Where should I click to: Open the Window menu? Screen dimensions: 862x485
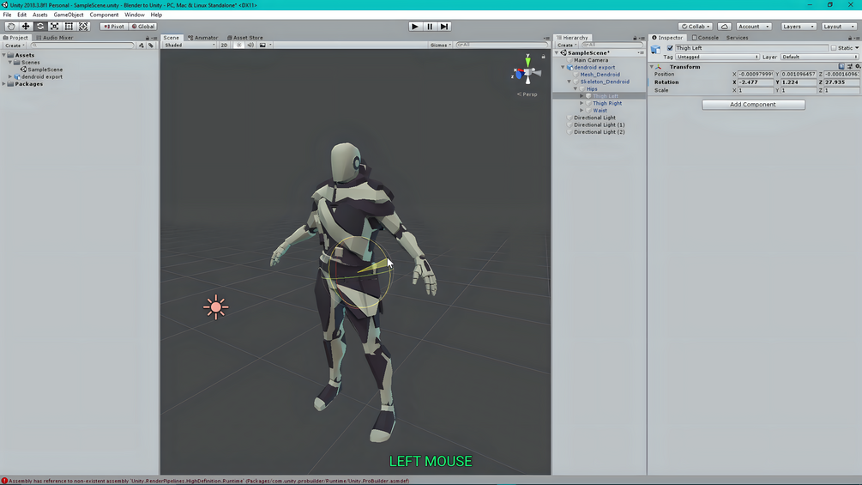coord(134,15)
